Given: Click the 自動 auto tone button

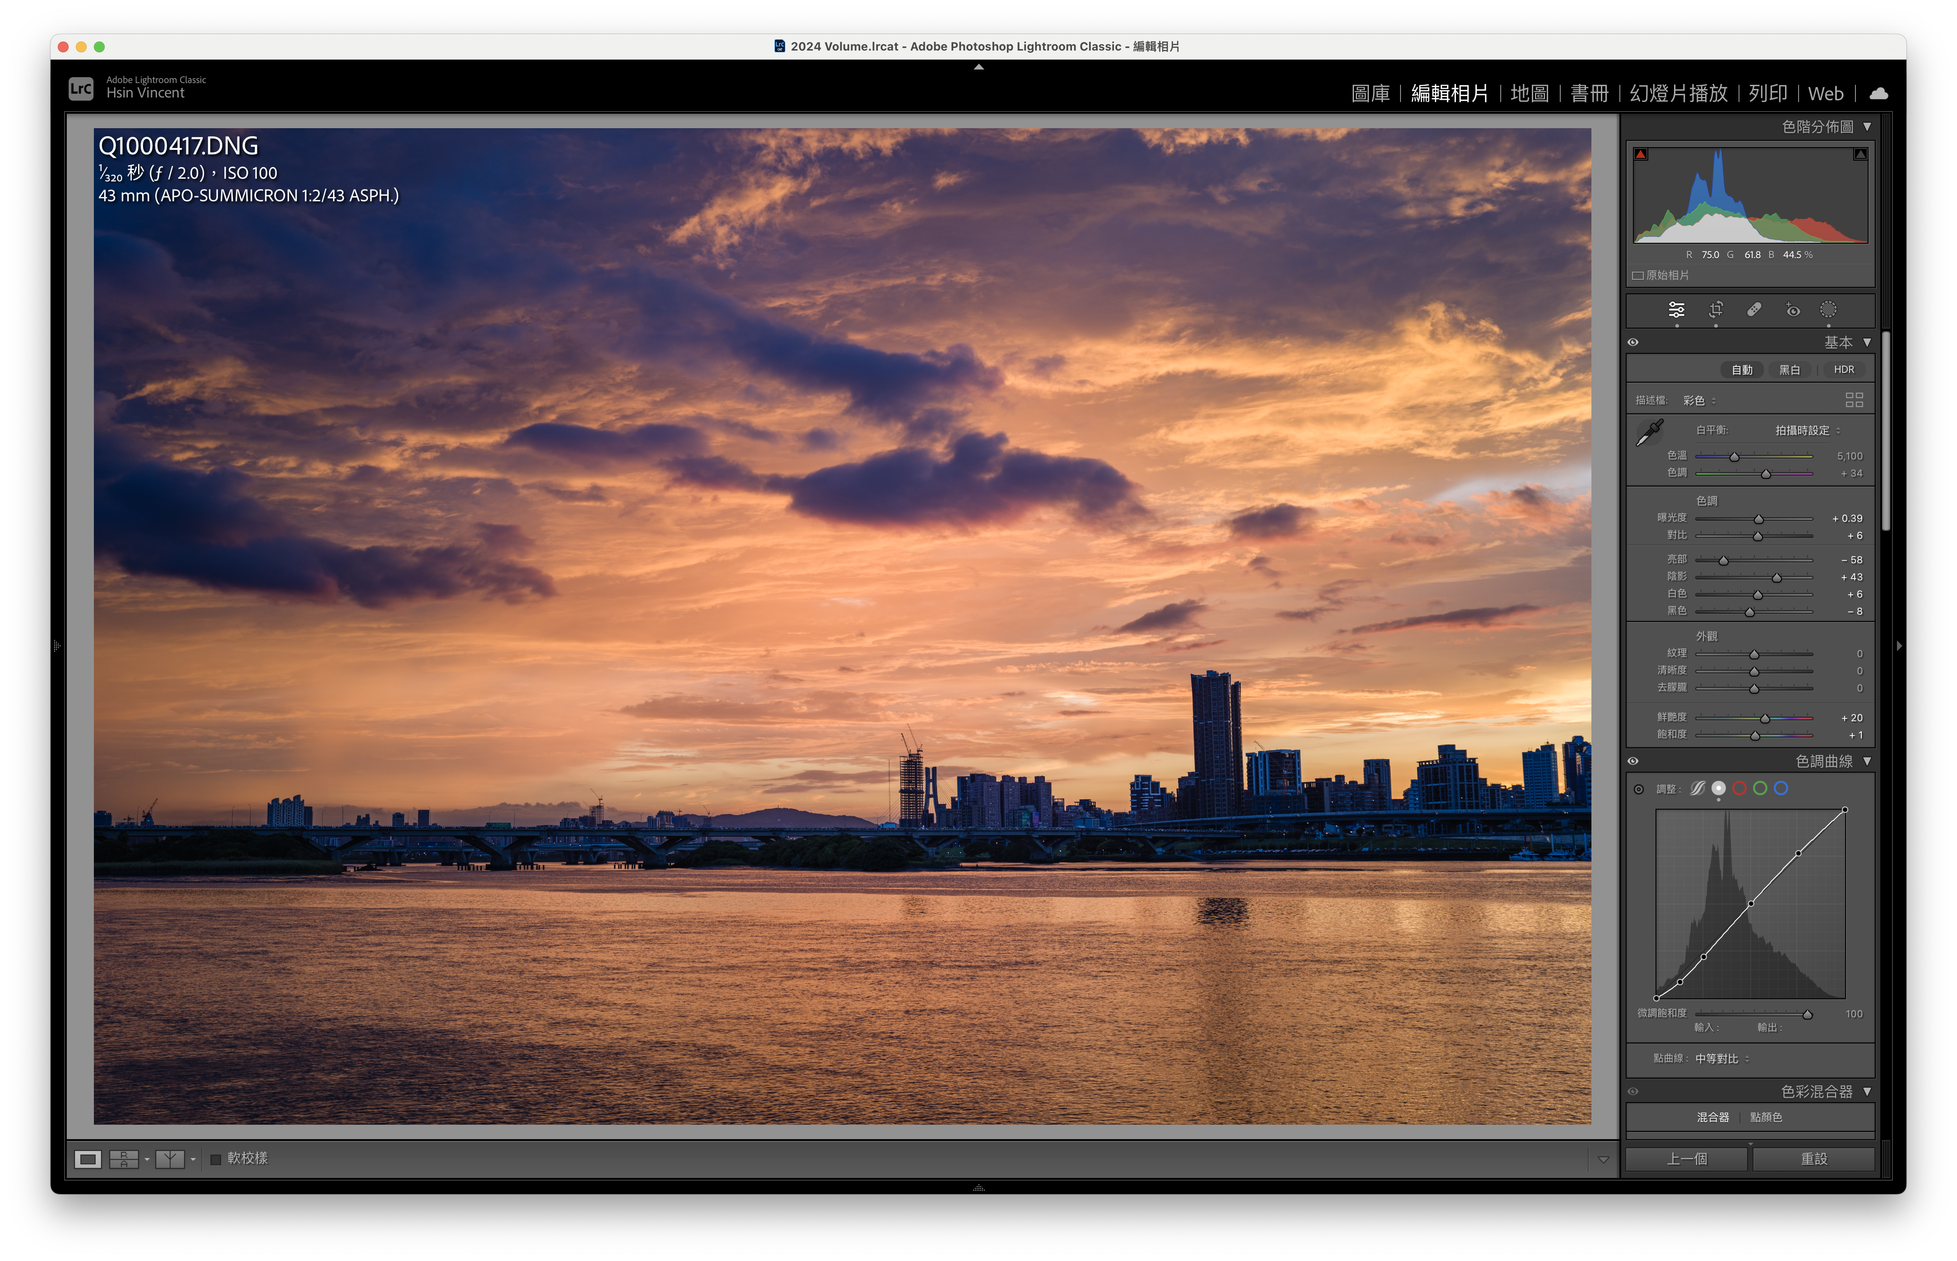Looking at the screenshot, I should (1742, 370).
